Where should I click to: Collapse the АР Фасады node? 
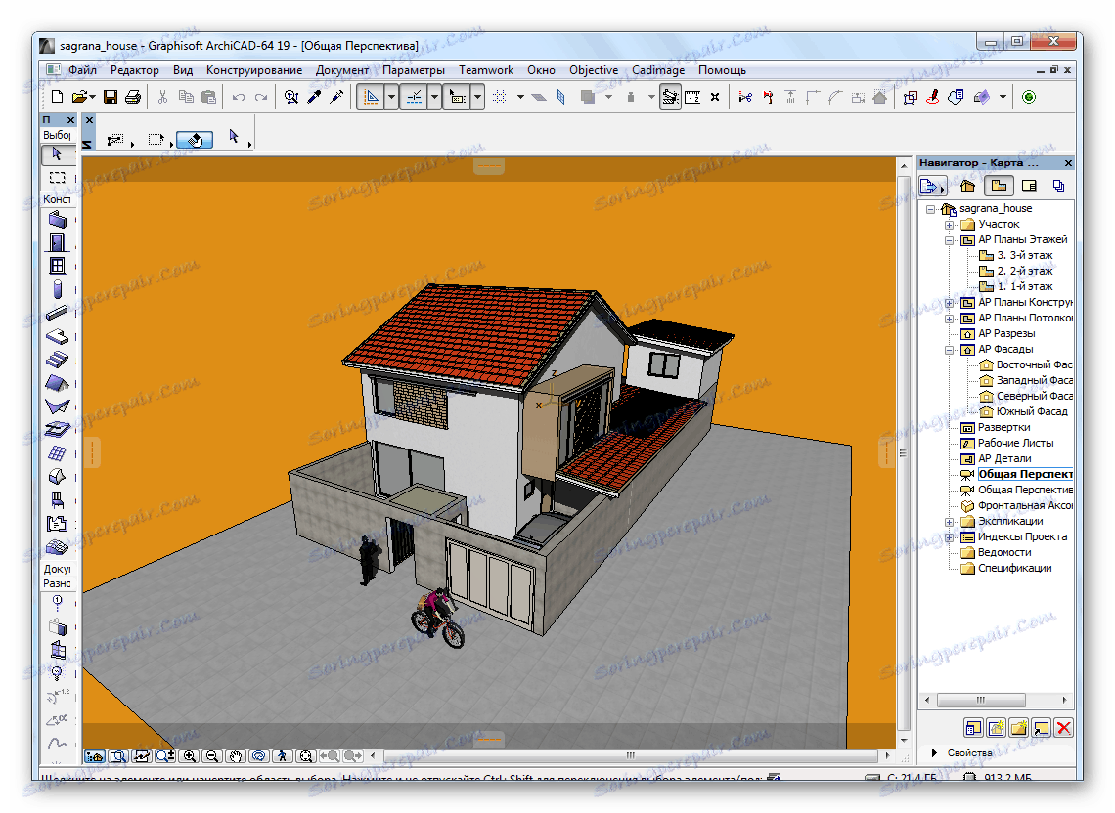point(950,350)
